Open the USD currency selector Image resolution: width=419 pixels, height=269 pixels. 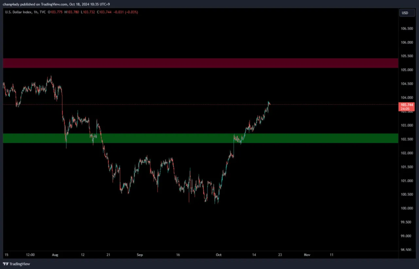(x=405, y=13)
